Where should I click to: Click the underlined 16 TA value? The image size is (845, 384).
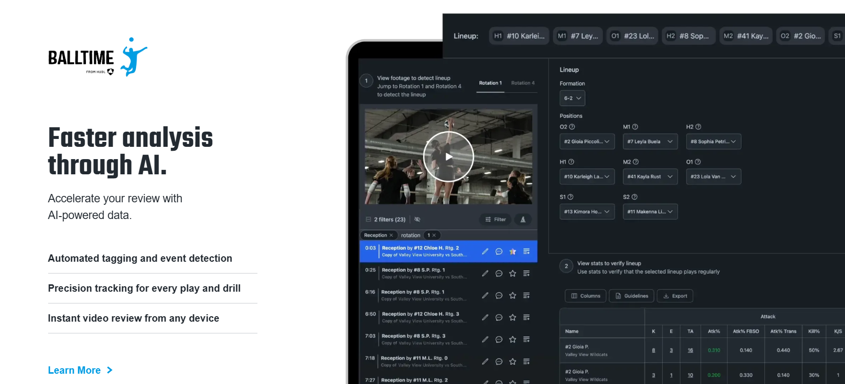[690, 350]
